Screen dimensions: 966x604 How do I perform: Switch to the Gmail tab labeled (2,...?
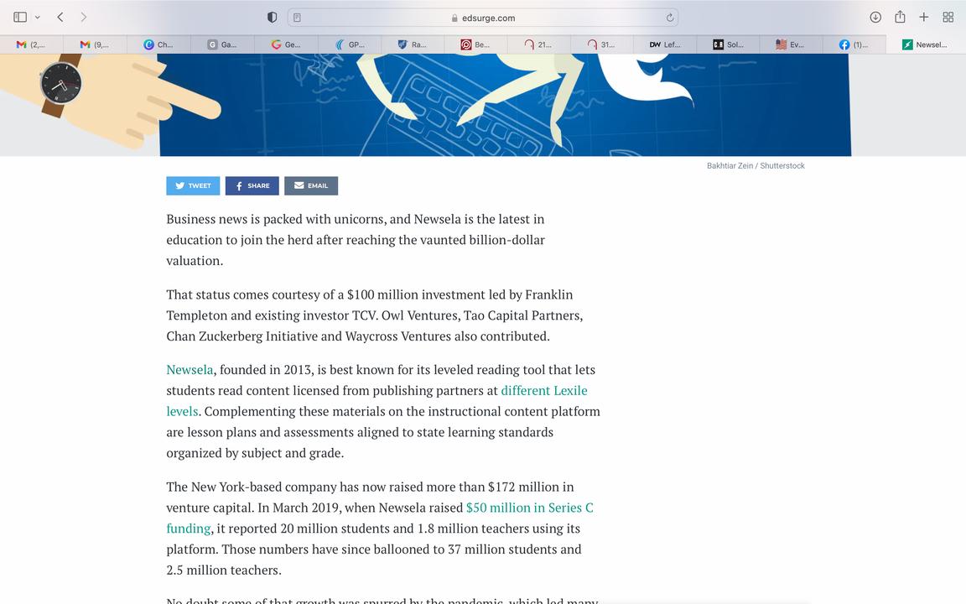point(31,44)
